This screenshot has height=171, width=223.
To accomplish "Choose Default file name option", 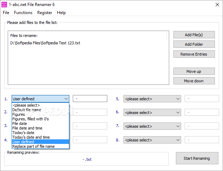I will 40,110.
